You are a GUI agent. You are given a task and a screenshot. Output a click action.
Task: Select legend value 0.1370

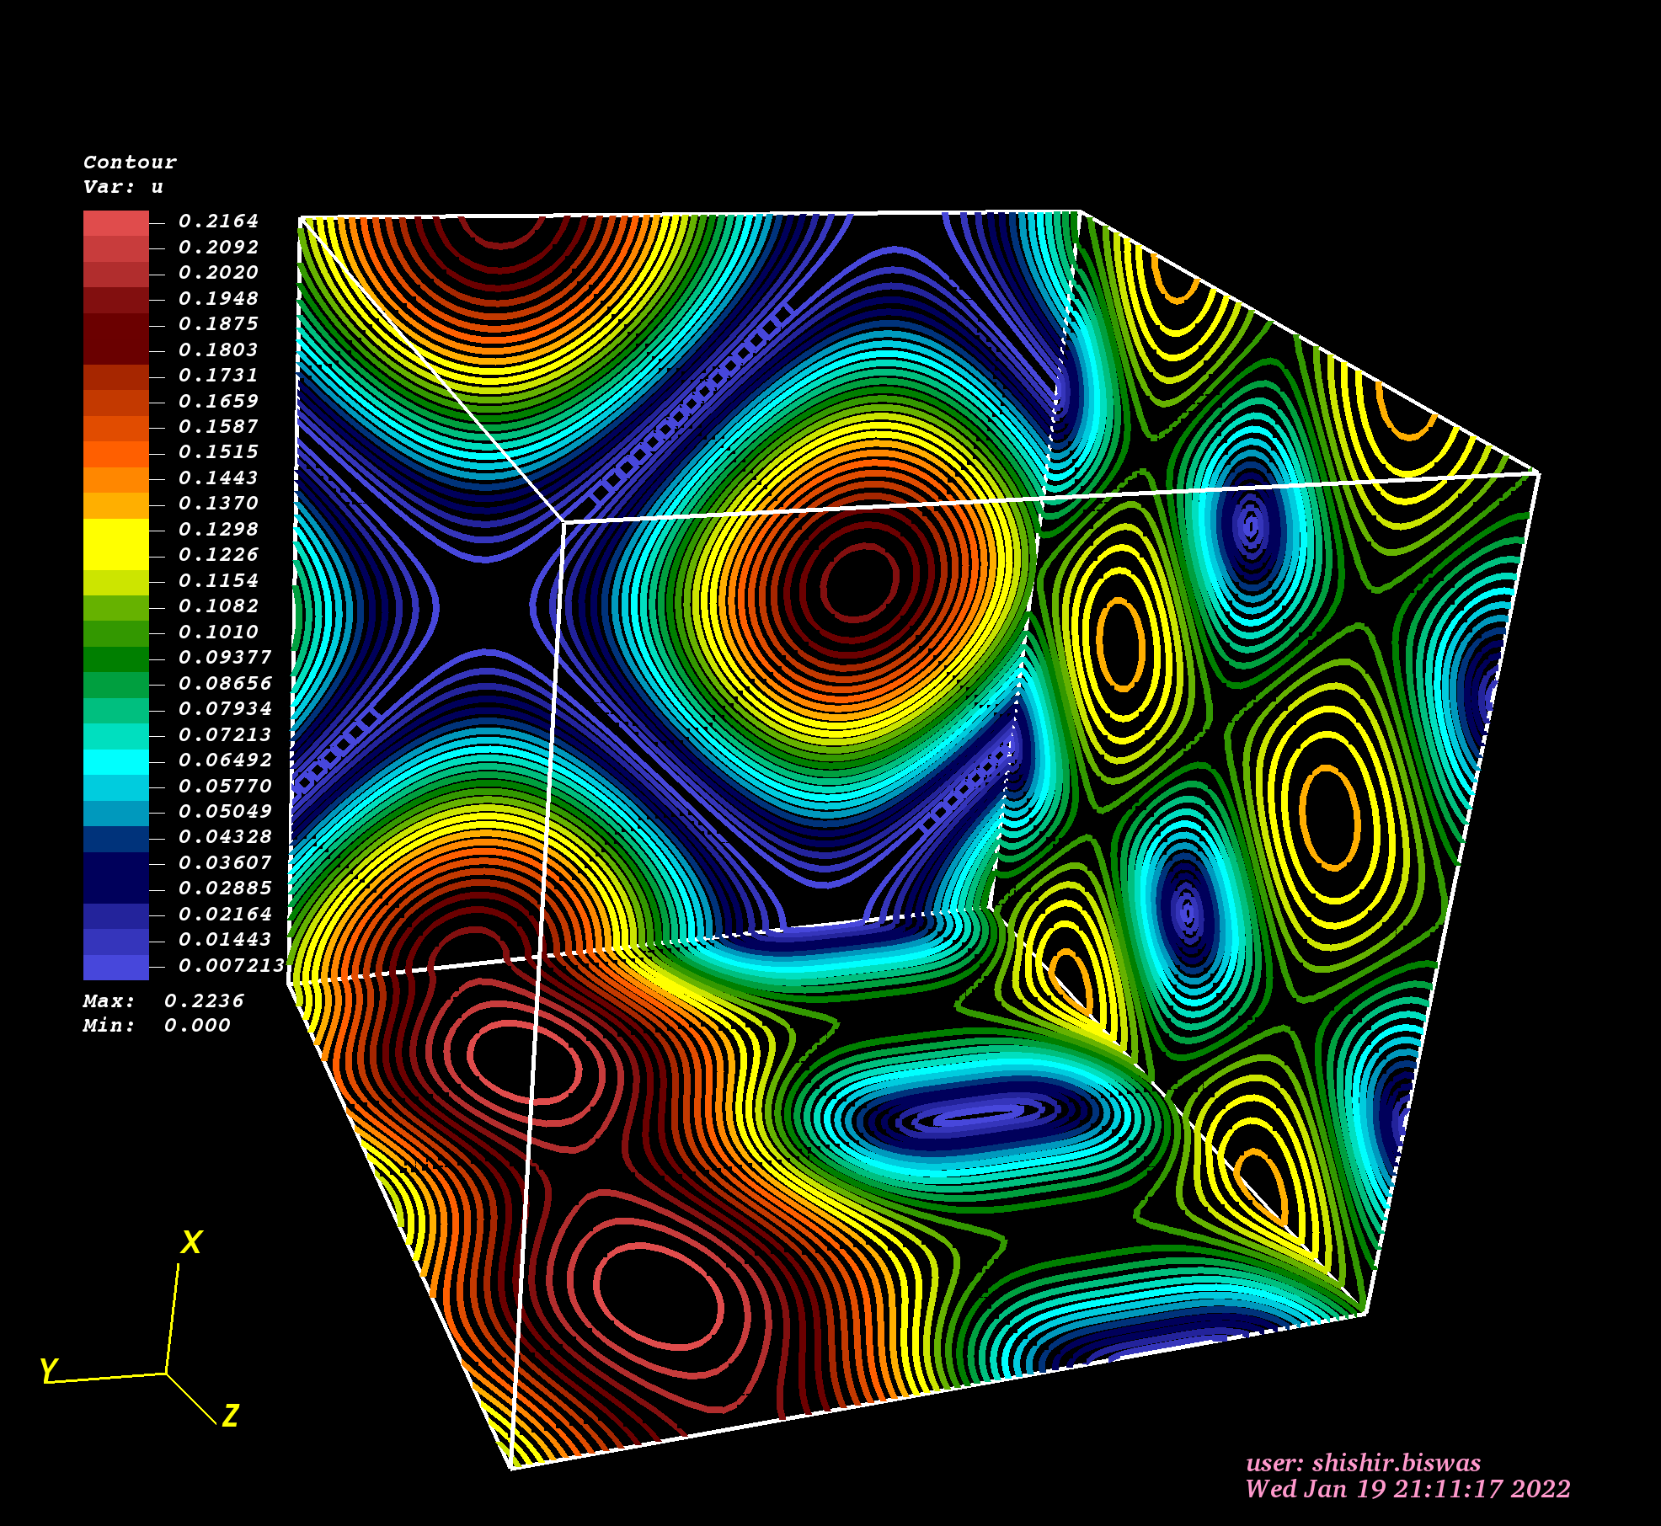point(218,504)
